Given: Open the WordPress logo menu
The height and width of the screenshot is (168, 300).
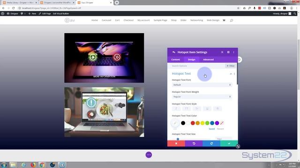Looking at the screenshot, I should 3,14.
